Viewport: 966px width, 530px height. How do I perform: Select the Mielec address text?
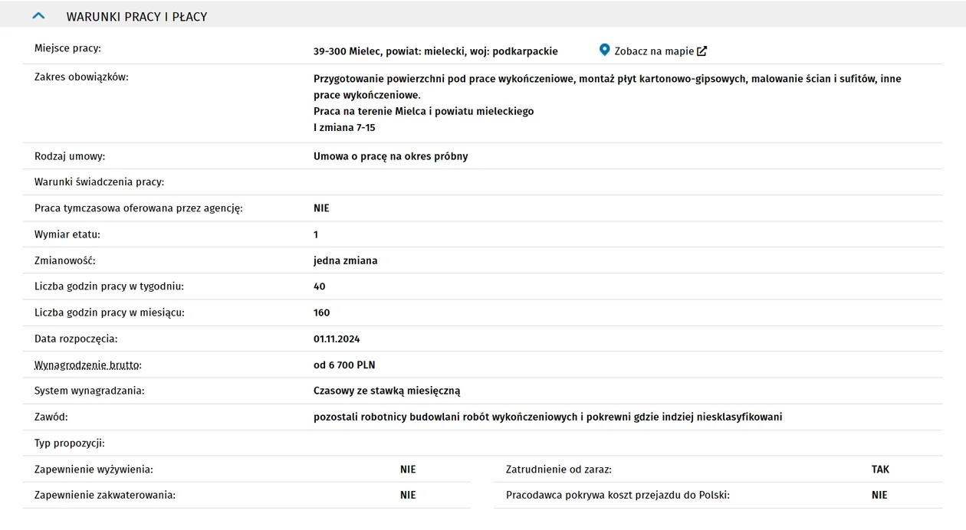pyautogui.click(x=435, y=51)
